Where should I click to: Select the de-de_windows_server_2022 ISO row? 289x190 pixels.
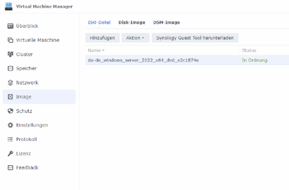point(187,60)
